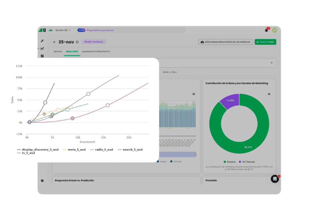This screenshot has height=220, width=318.
Task: Switch to the Archivo tab
Action: tap(58, 51)
